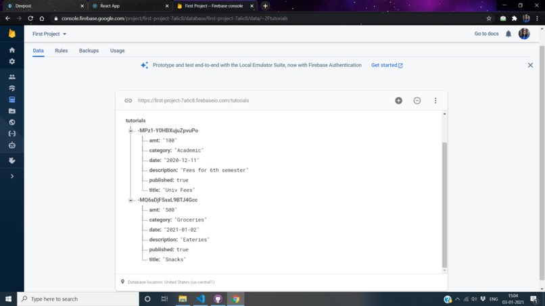
Task: Click date value "2020-12-11"
Action: [181, 161]
